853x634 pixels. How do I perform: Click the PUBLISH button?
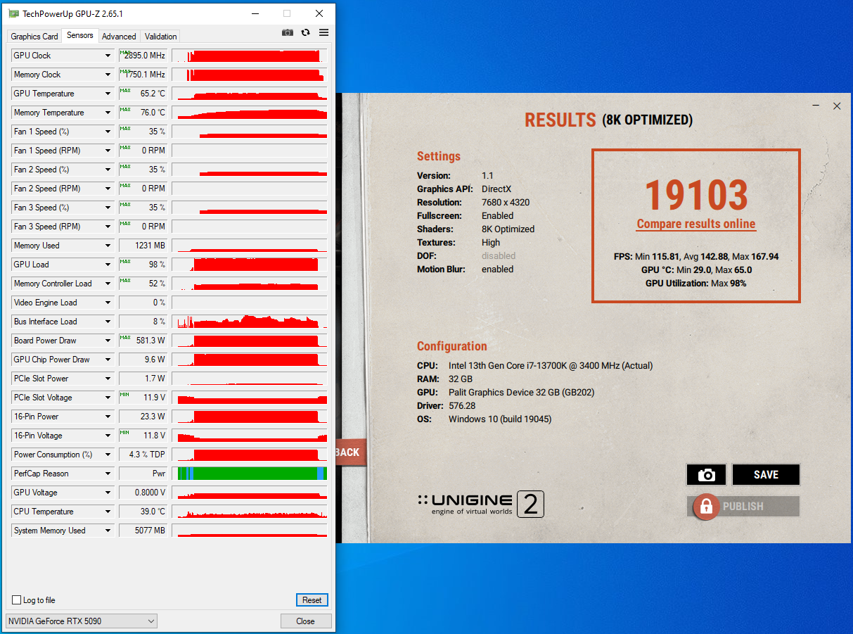coord(743,507)
